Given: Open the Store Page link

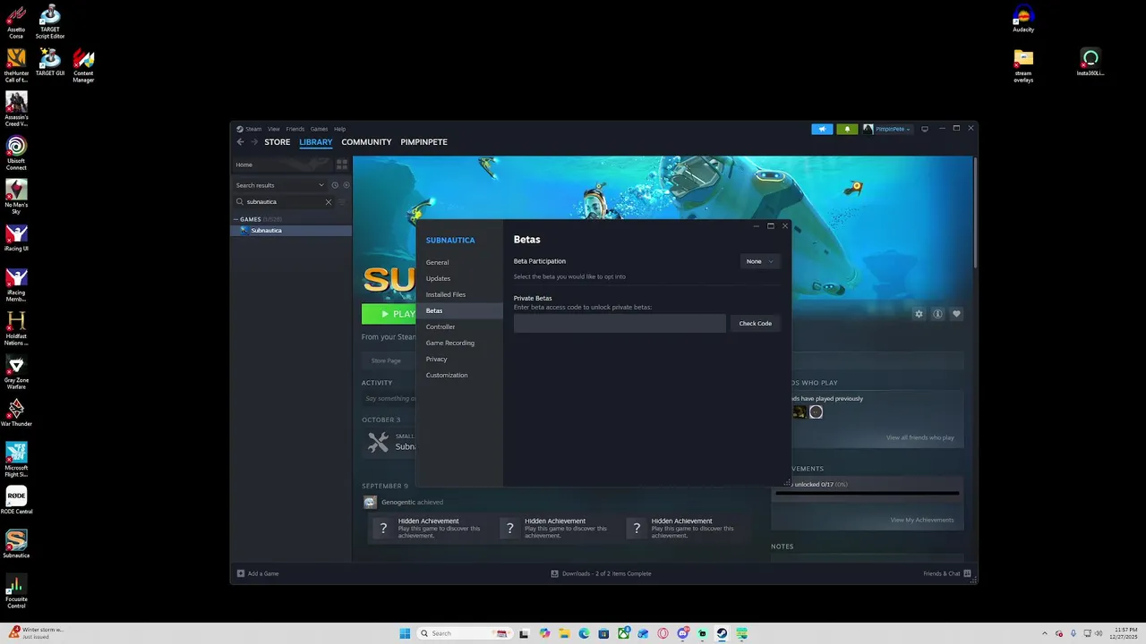Looking at the screenshot, I should [x=386, y=360].
